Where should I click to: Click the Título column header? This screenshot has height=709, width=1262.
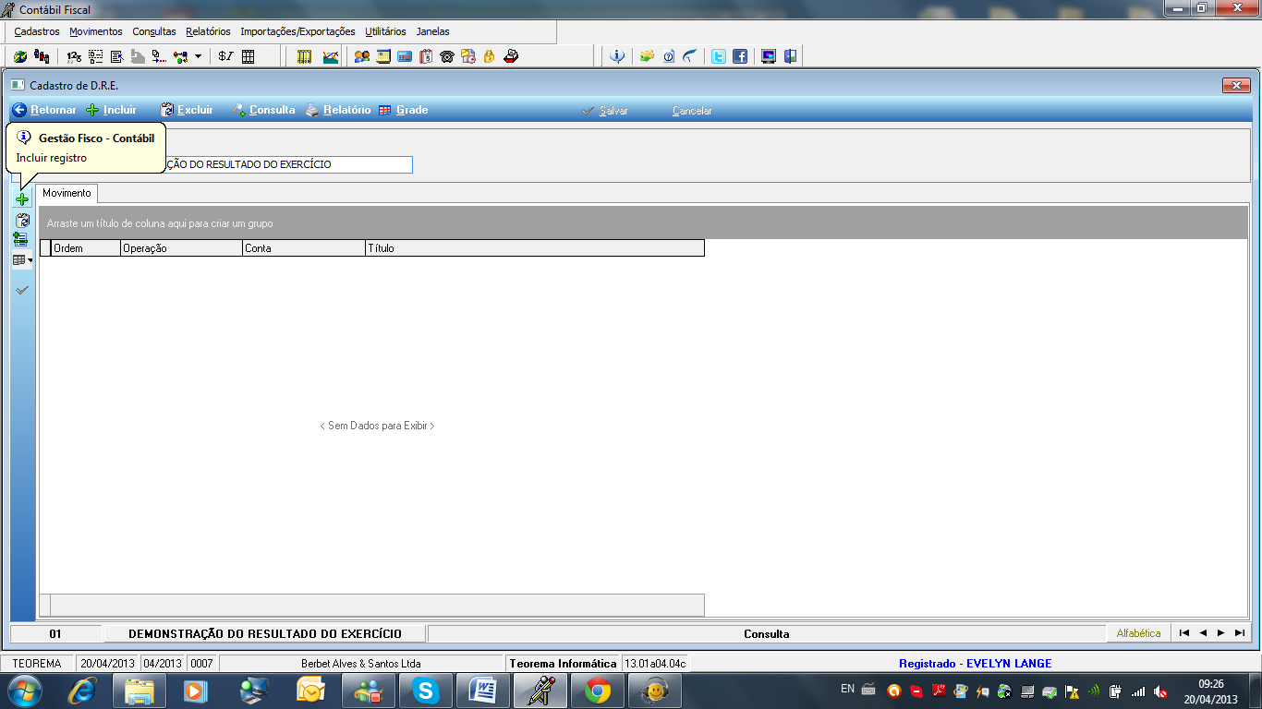click(534, 248)
